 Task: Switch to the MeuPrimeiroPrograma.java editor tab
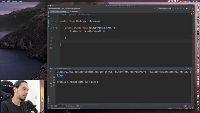59,11
